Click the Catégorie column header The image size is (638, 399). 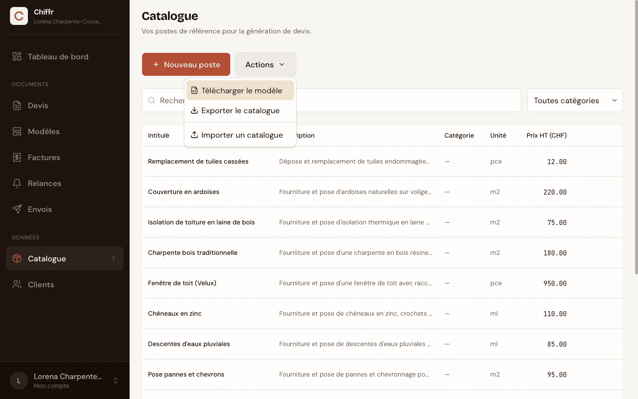(459, 135)
